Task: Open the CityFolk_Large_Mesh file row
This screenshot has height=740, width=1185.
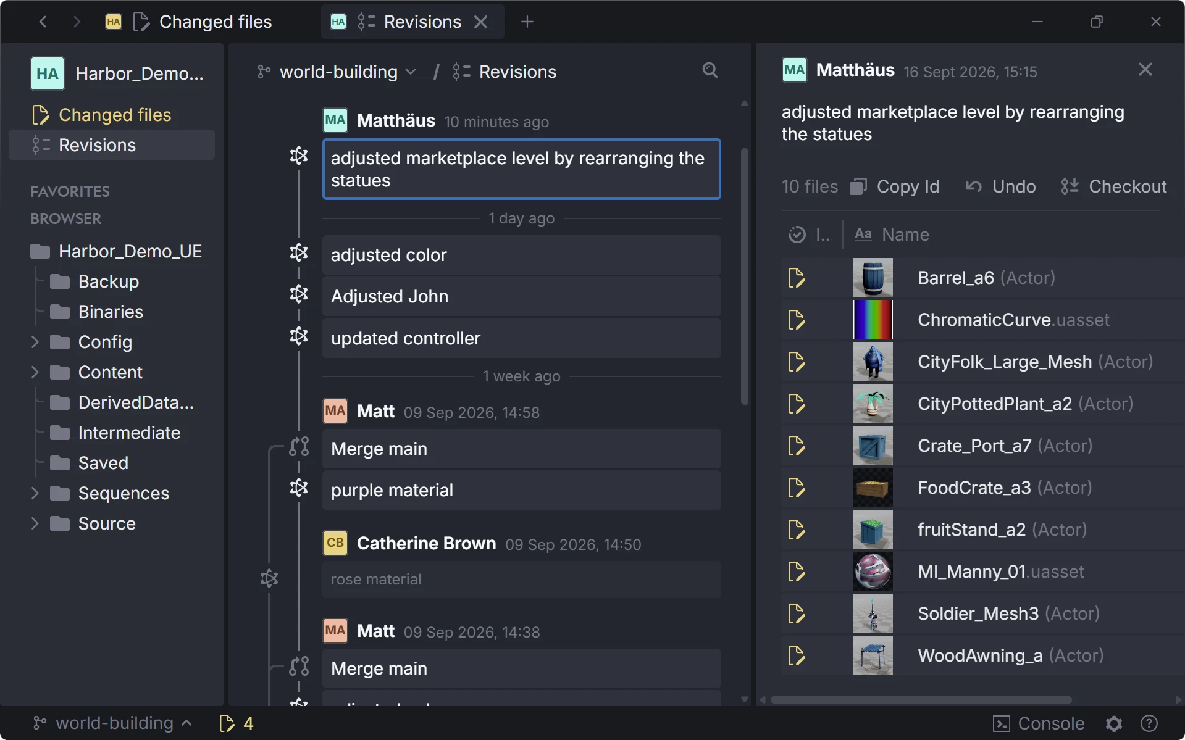Action: click(982, 362)
